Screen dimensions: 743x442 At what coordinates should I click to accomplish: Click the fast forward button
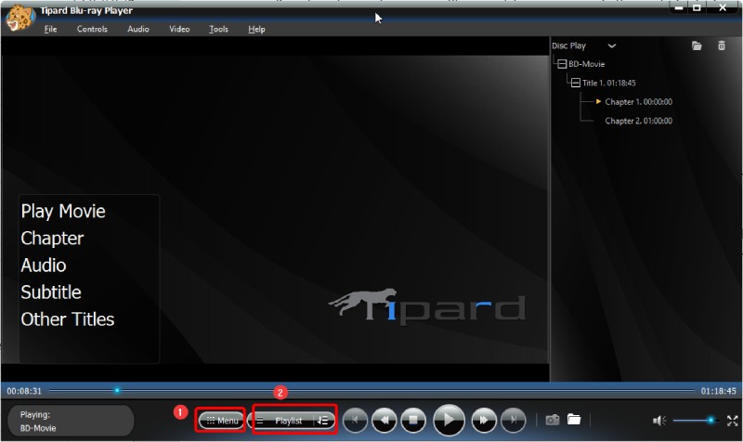[484, 420]
